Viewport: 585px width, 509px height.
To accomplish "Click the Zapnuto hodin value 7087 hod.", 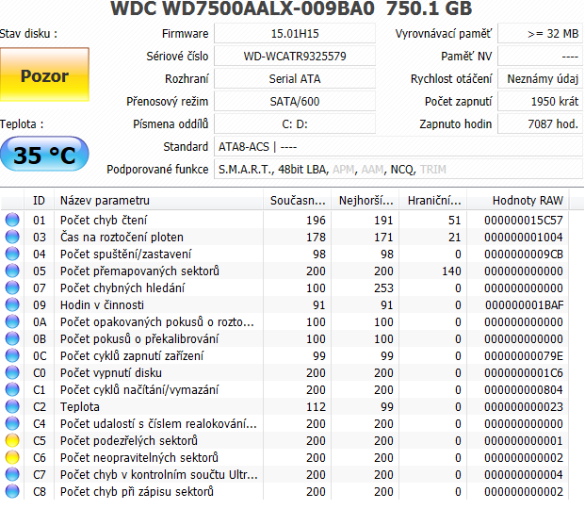I will click(540, 124).
